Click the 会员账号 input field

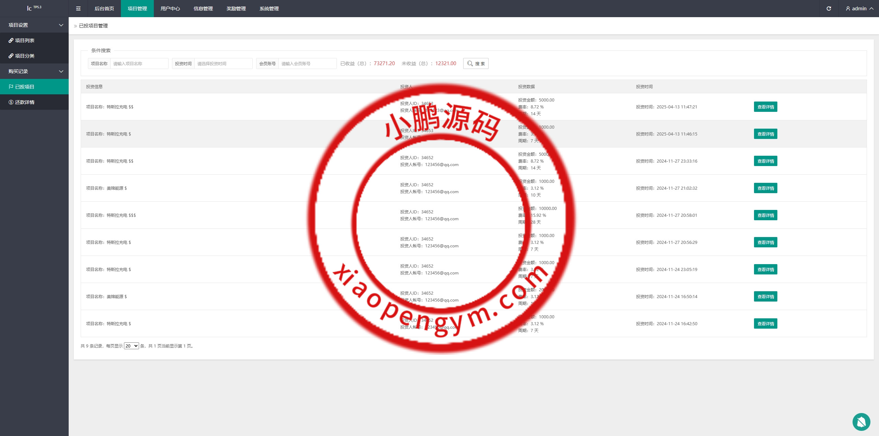coord(307,63)
